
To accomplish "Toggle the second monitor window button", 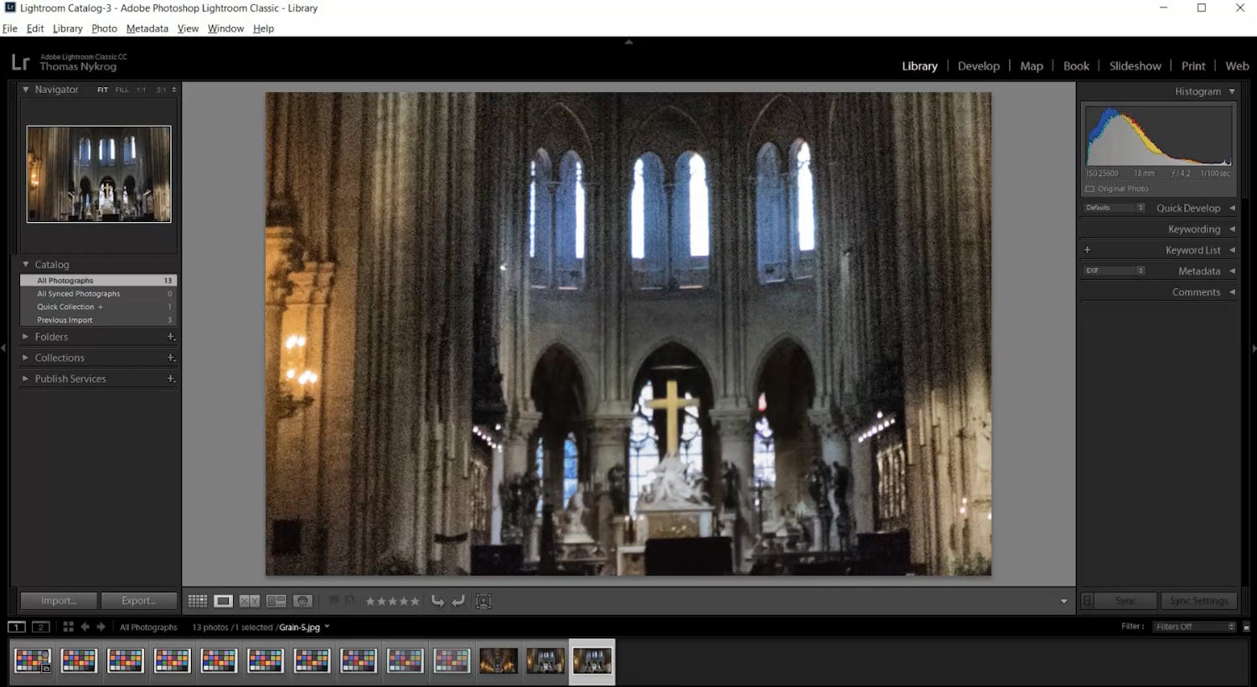I will pos(40,627).
